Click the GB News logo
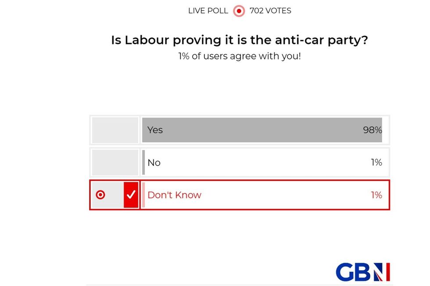 [x=362, y=272]
